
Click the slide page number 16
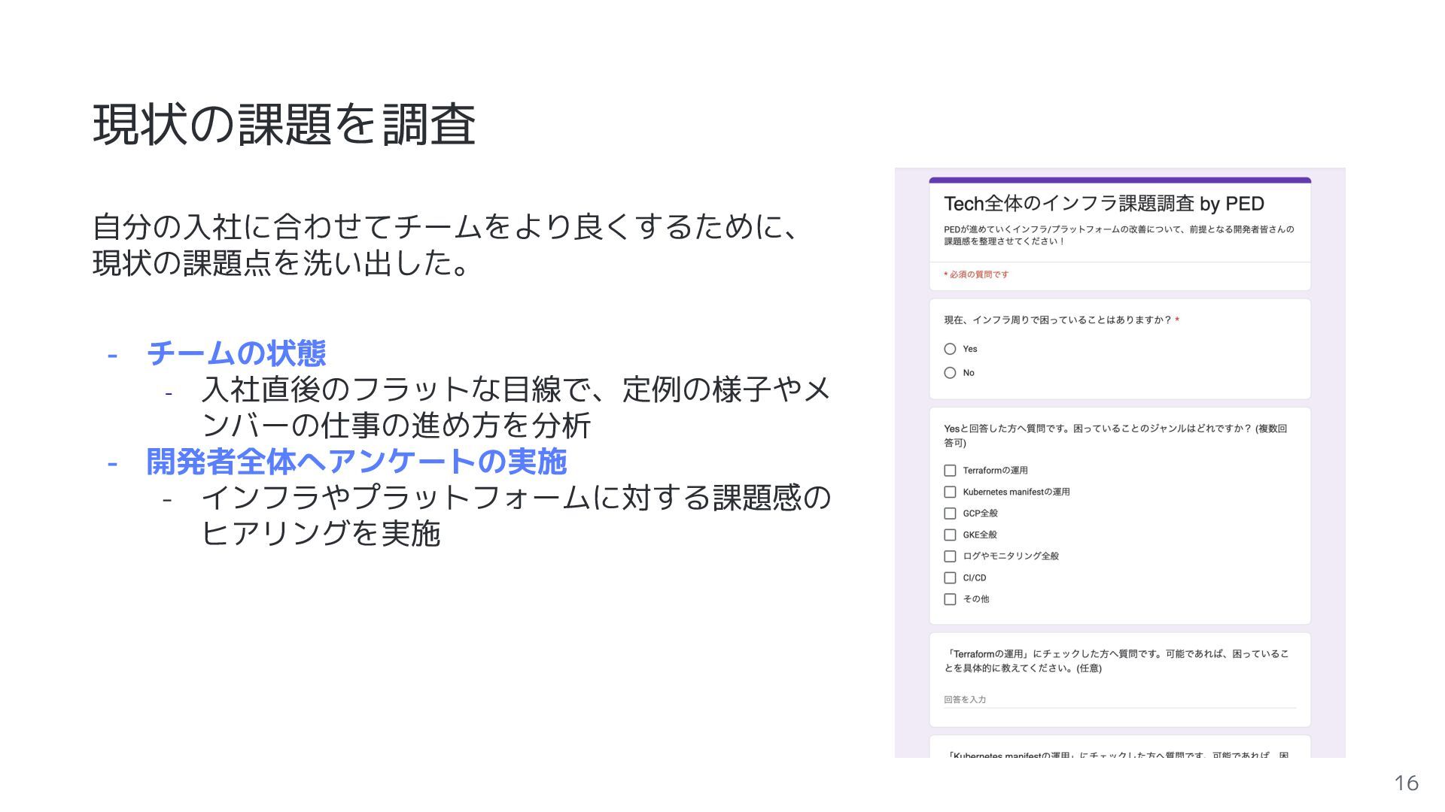tap(1406, 783)
